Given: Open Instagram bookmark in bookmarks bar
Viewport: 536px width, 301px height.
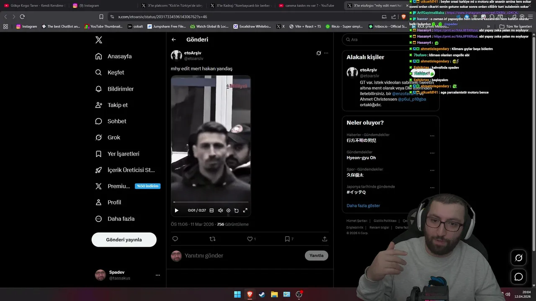Looking at the screenshot, I should tap(26, 26).
